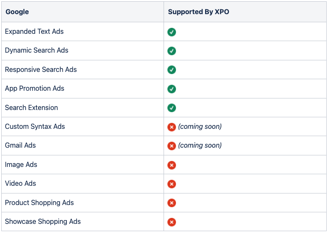The width and height of the screenshot is (328, 232).
Task: Select the Expanded Text Ads label
Action: (x=34, y=32)
